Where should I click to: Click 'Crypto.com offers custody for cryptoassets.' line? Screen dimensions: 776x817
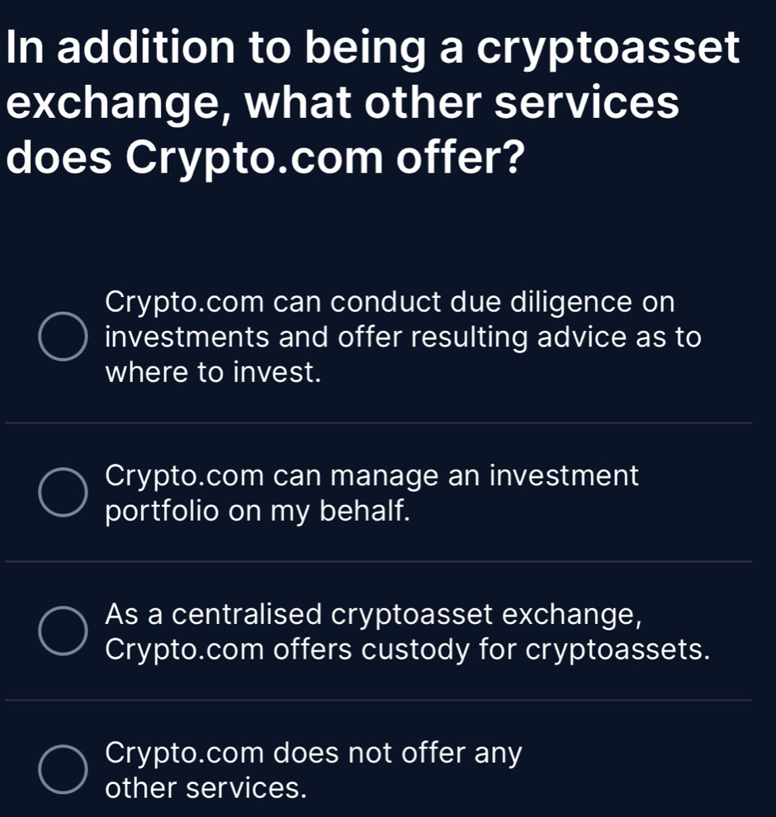pyautogui.click(x=408, y=649)
